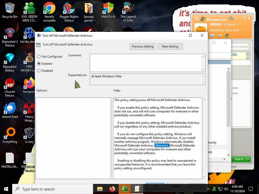Launch the HalloDock shortcut
The image size is (259, 194).
click(x=108, y=10)
